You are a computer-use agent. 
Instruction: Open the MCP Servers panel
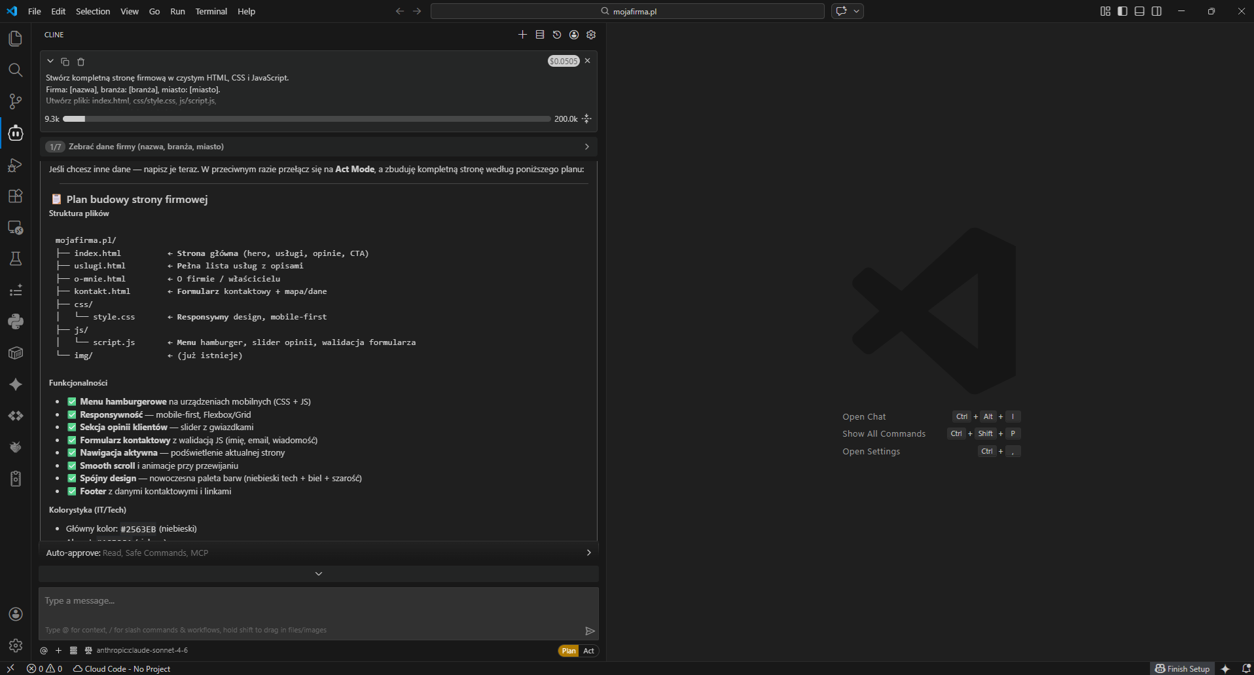tap(540, 35)
